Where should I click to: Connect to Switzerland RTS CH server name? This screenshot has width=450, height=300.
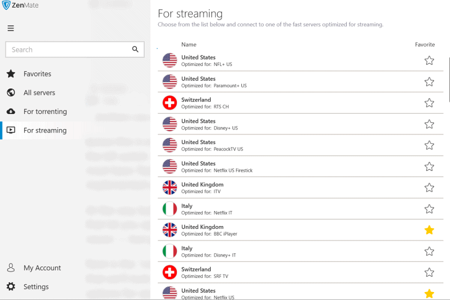tap(196, 100)
